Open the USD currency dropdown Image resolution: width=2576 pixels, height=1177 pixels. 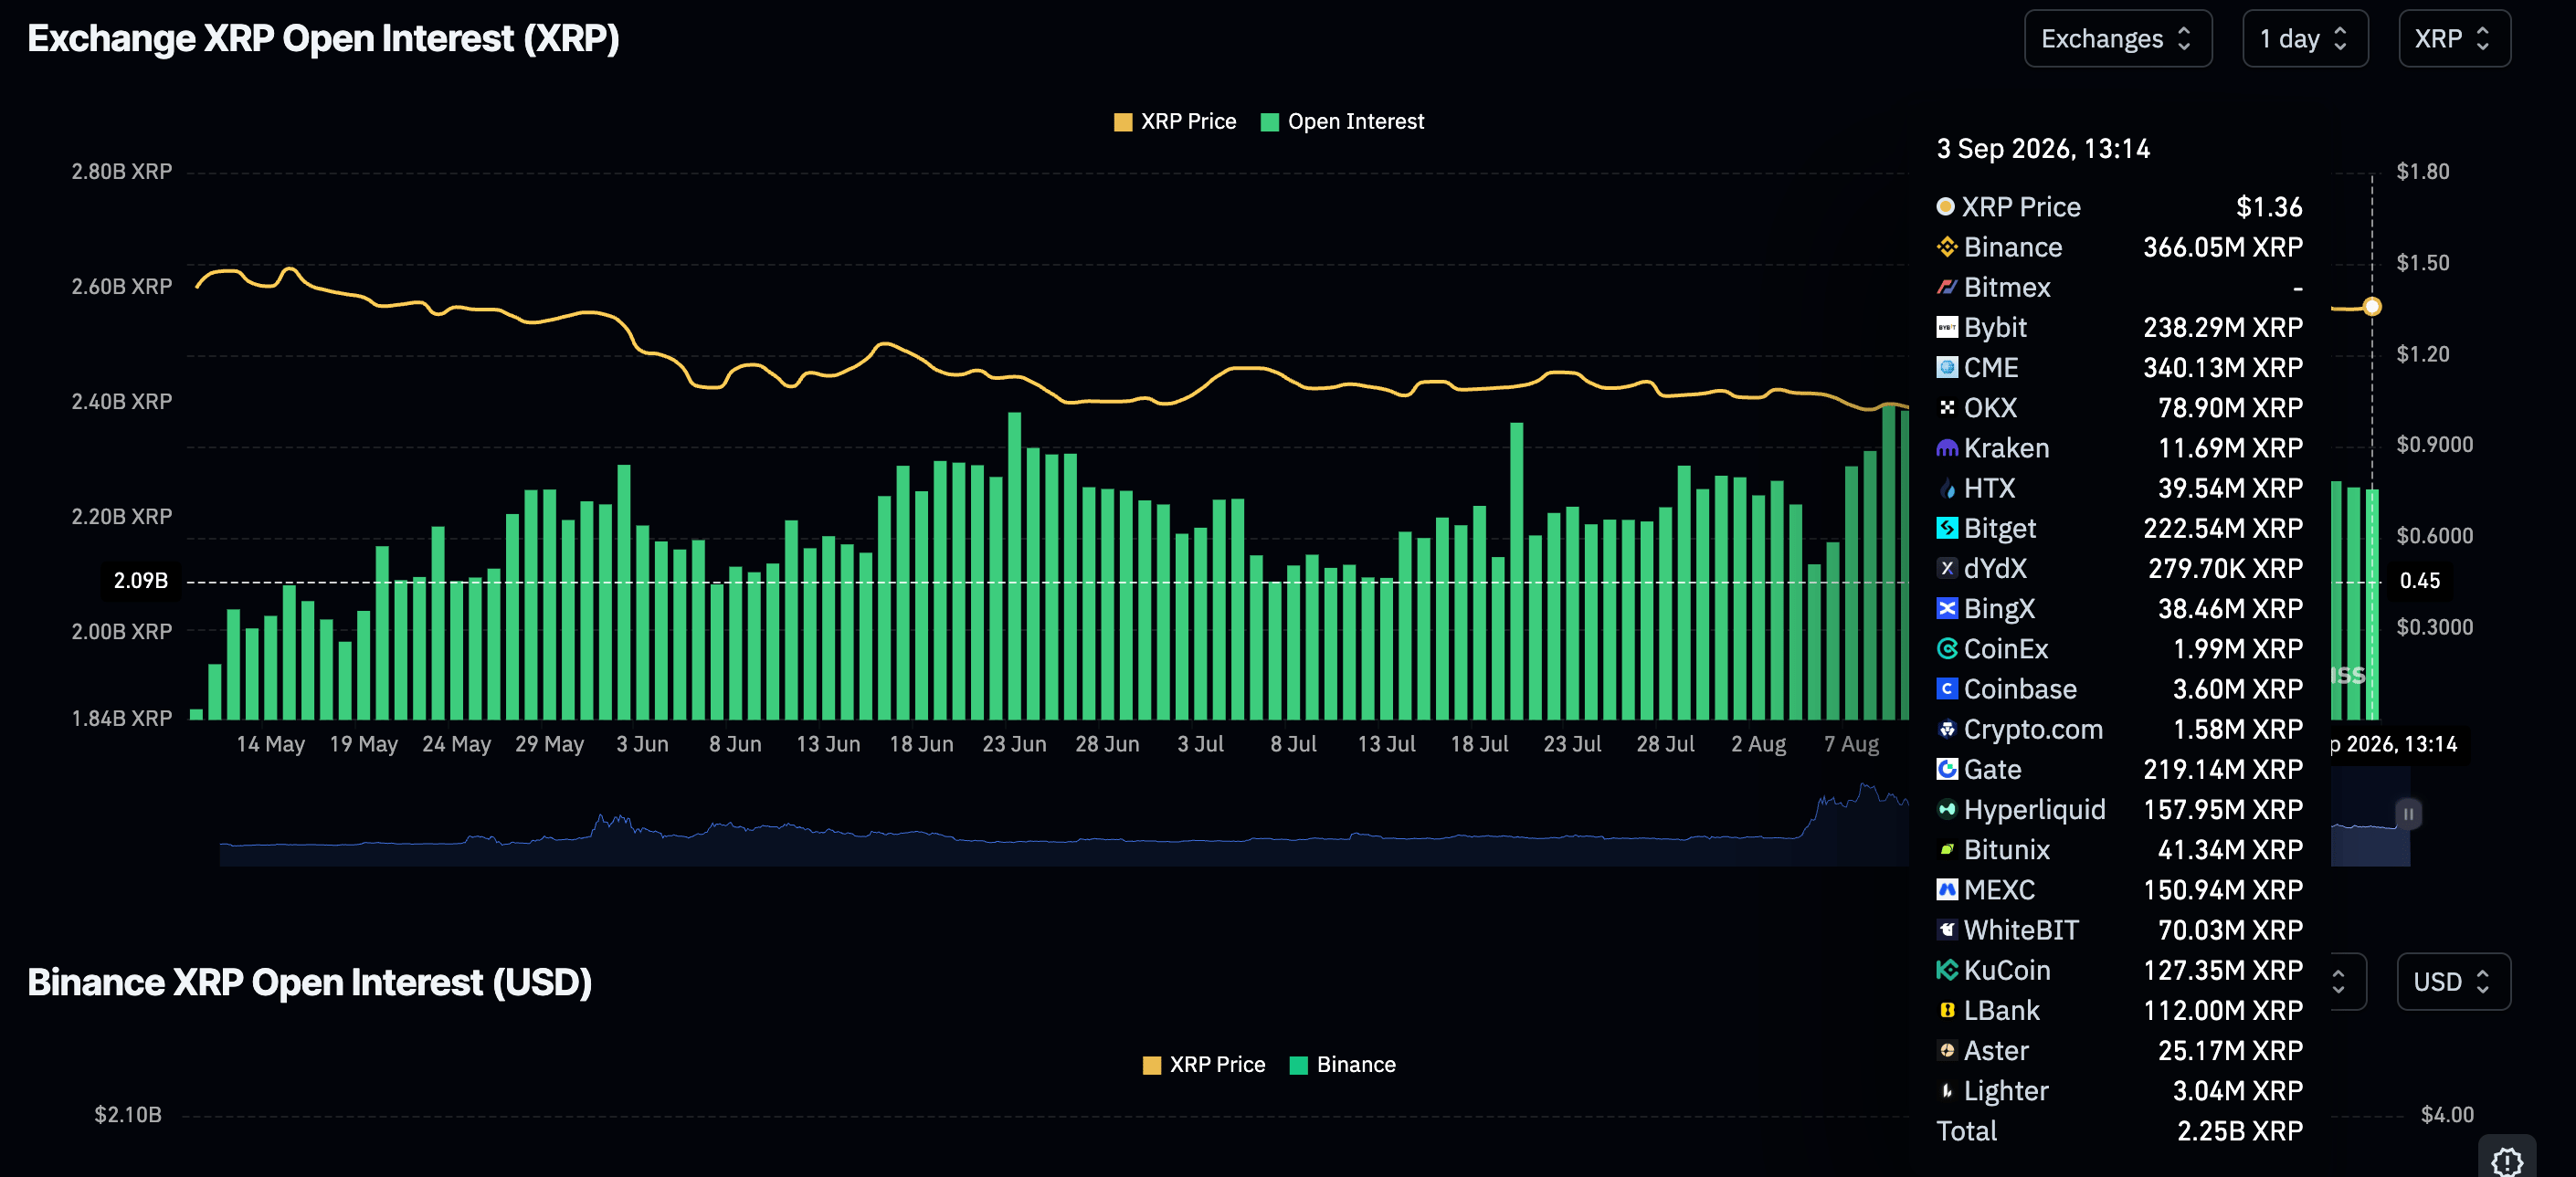pos(2453,981)
